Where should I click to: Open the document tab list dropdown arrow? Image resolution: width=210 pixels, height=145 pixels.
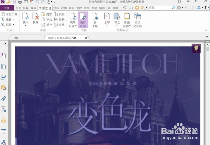coord(207,37)
